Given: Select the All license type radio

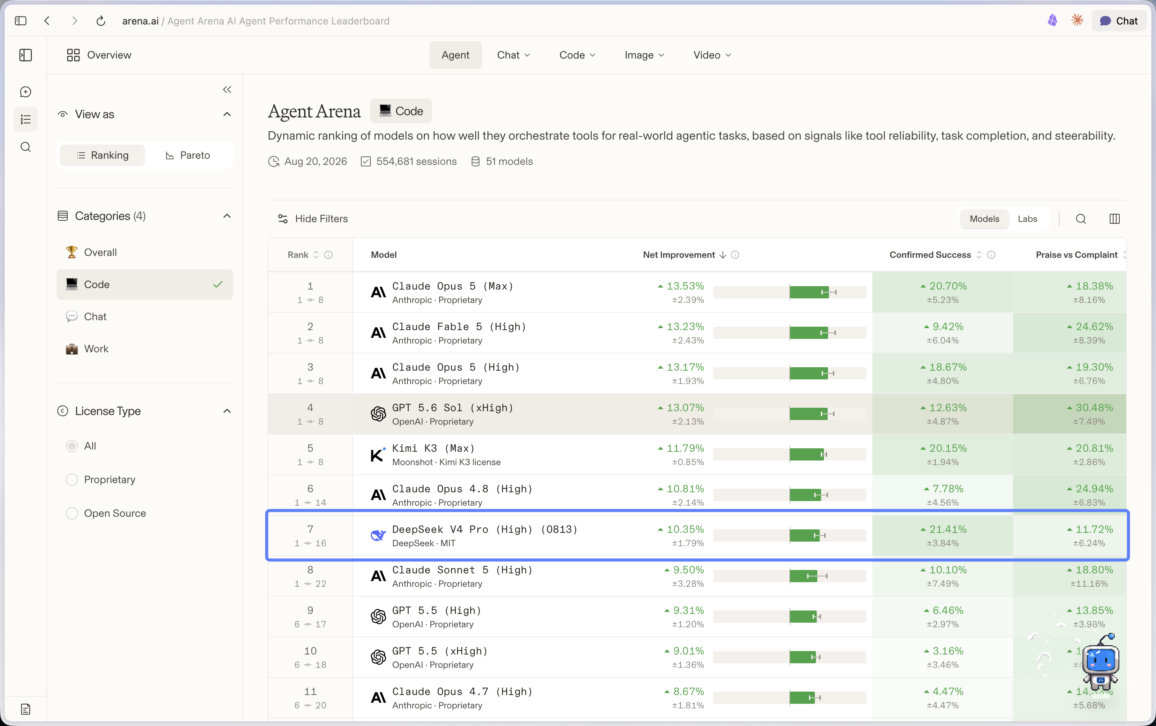Looking at the screenshot, I should coord(71,446).
